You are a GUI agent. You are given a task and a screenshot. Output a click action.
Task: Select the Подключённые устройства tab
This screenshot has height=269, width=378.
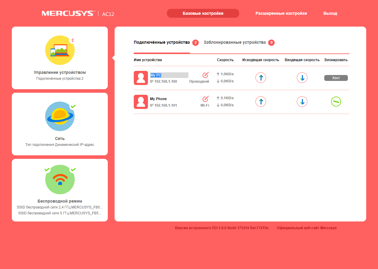tap(162, 43)
